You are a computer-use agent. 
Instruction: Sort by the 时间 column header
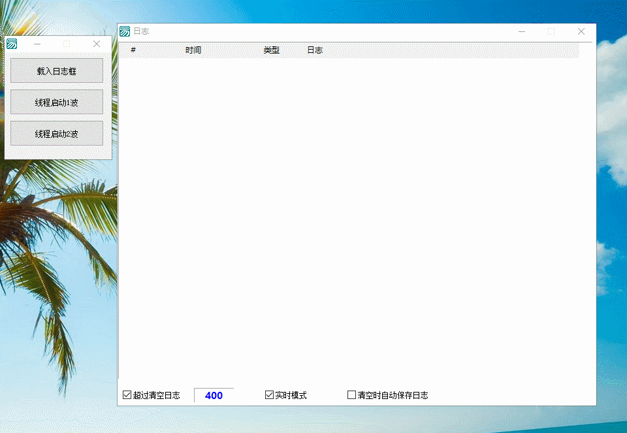click(x=193, y=50)
